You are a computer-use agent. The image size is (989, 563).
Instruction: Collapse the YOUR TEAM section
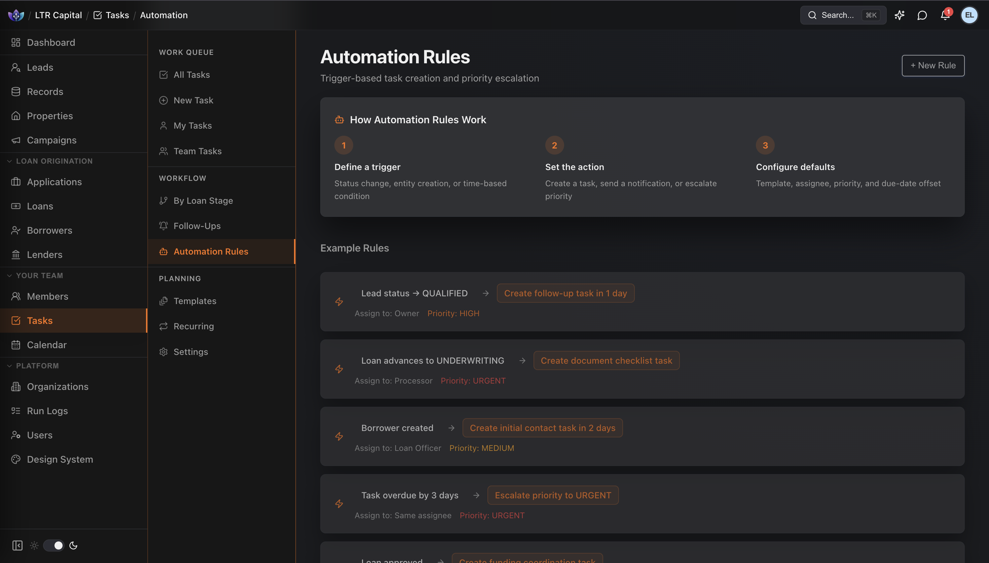[x=9, y=275]
